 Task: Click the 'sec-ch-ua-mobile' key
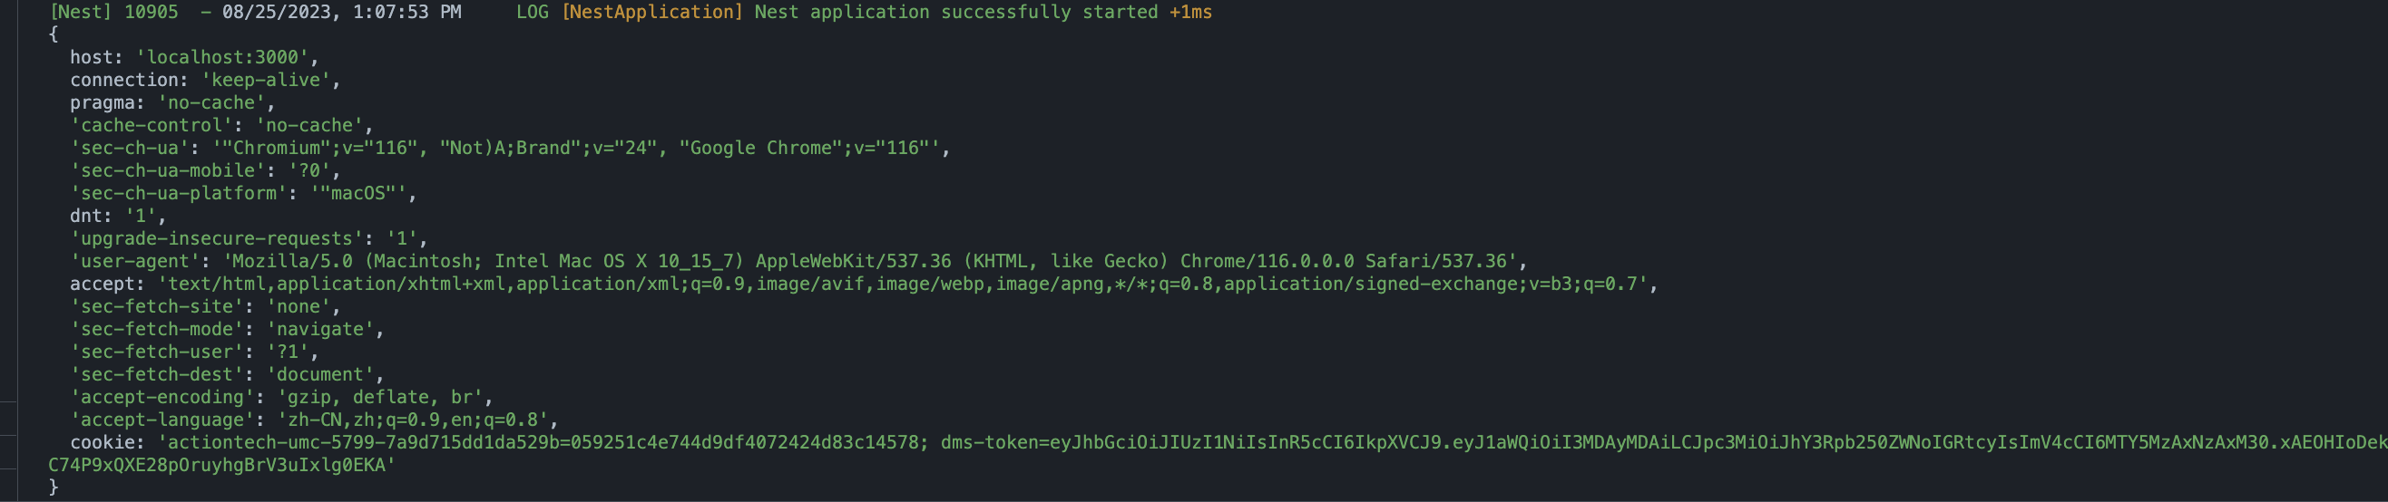pyautogui.click(x=168, y=170)
